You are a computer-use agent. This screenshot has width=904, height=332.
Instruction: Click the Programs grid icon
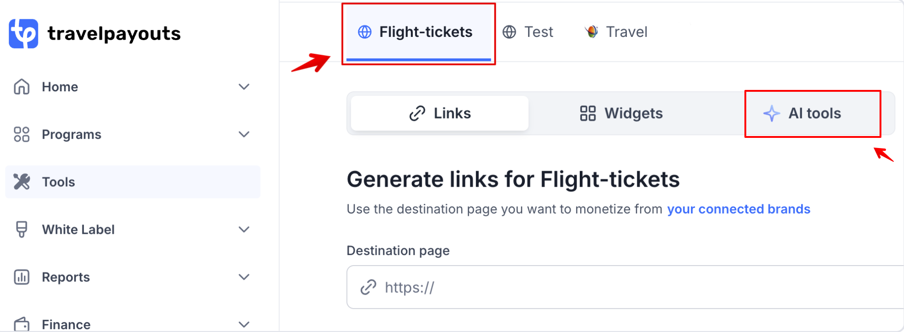coord(21,134)
